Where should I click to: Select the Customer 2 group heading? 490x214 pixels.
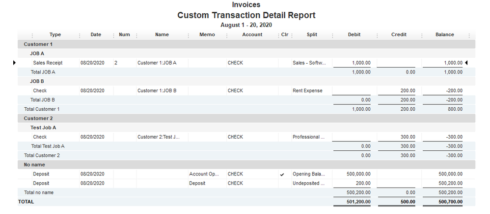tap(38, 119)
